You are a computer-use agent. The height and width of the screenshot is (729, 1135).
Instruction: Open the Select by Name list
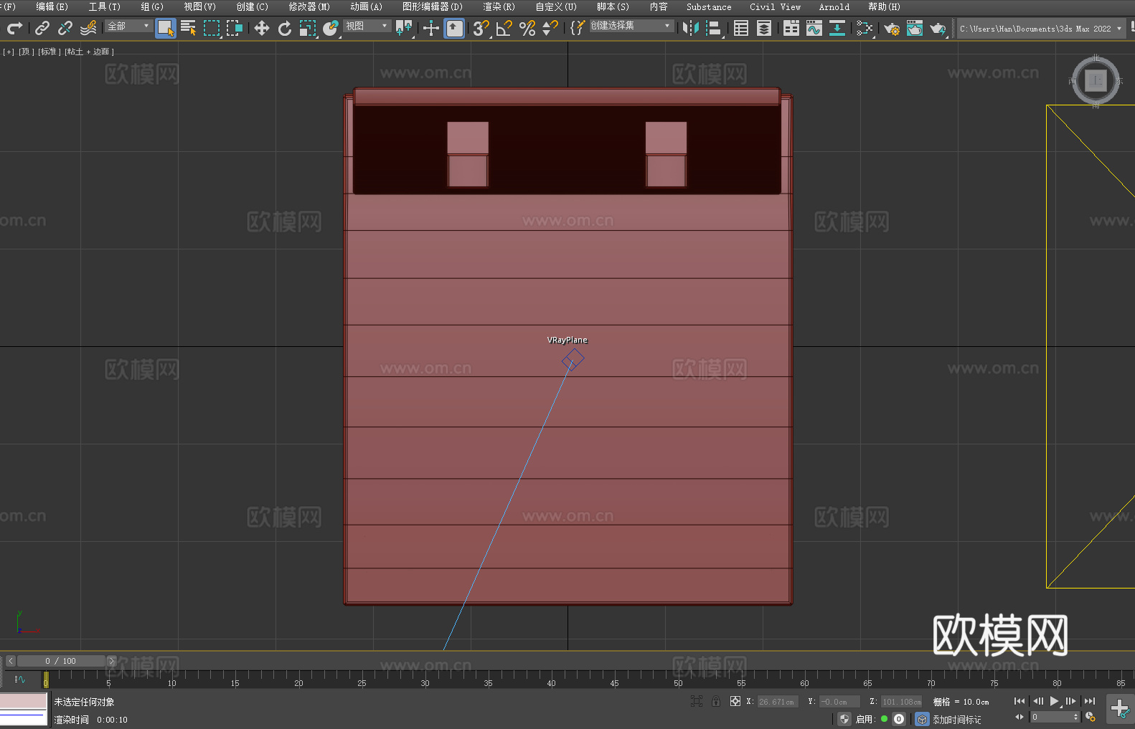coord(189,28)
